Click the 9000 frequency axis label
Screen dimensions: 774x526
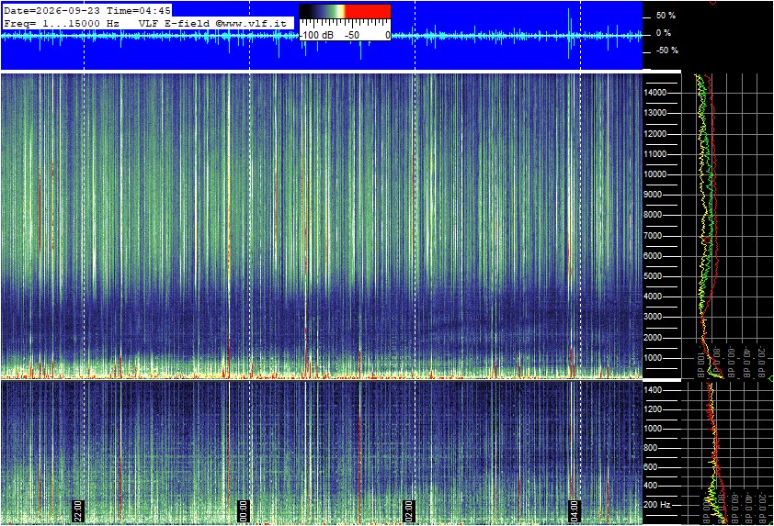tap(653, 195)
